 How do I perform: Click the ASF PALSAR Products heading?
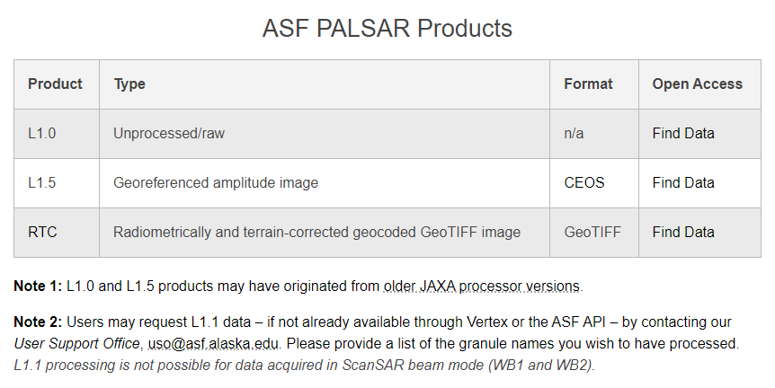point(387,28)
